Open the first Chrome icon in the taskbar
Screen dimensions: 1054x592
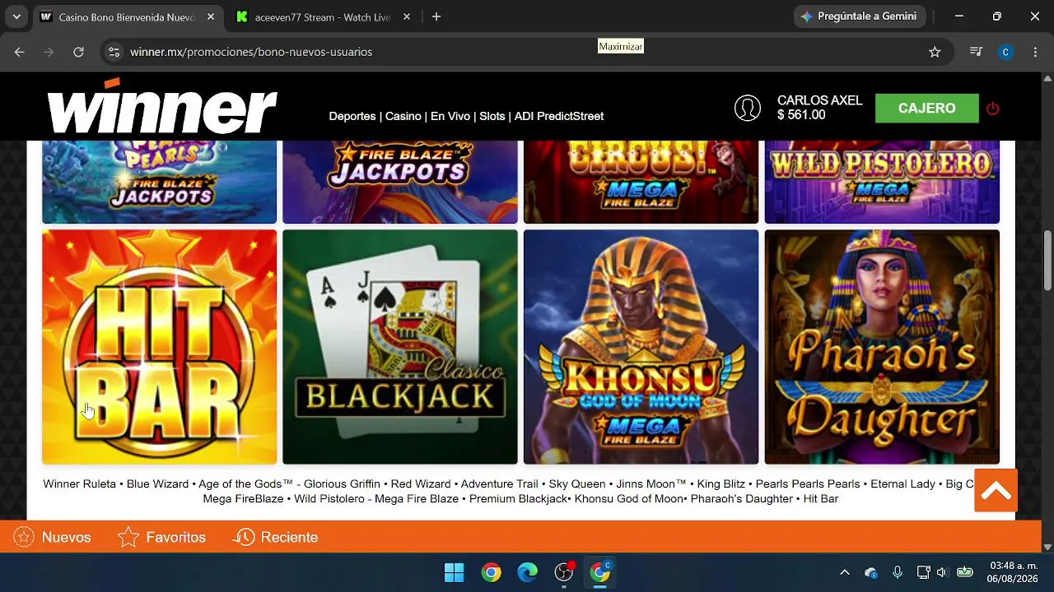492,572
